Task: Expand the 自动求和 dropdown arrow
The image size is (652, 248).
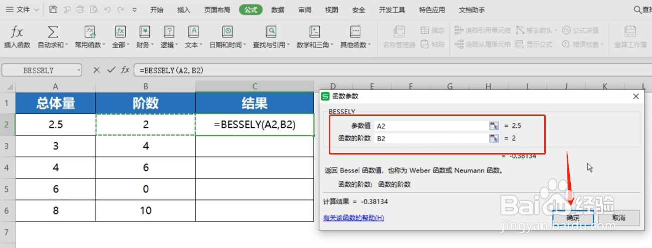Action: (x=67, y=45)
